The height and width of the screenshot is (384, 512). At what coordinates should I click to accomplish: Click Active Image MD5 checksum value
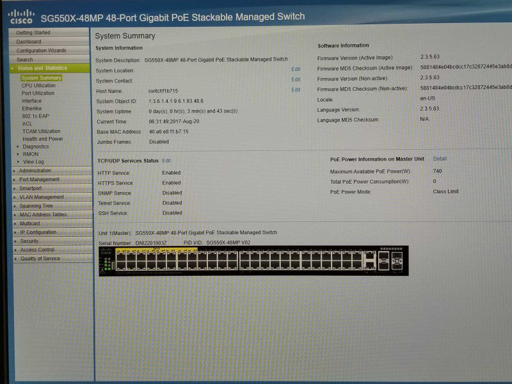click(x=466, y=67)
